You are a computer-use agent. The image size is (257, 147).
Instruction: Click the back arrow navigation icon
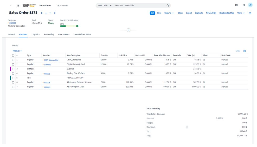coord(11,5)
